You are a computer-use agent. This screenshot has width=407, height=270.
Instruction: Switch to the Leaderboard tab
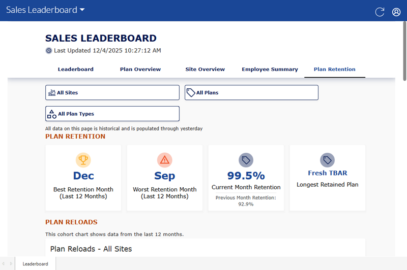(x=75, y=70)
